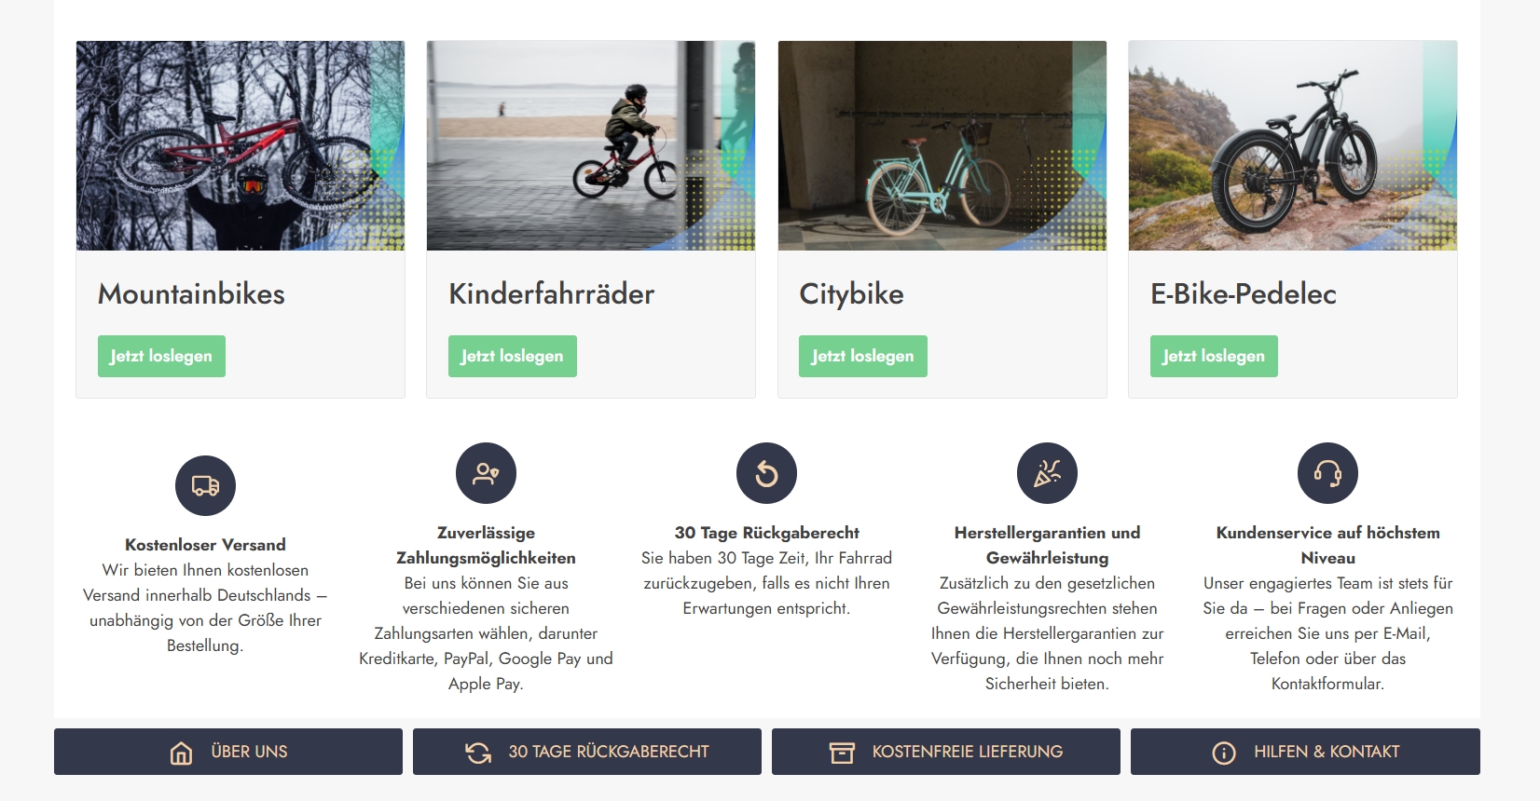
Task: Click the house icon beside Über uns
Action: (x=181, y=753)
